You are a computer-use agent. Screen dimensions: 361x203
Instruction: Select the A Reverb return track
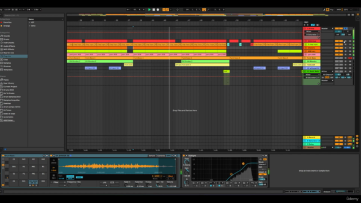click(x=312, y=138)
